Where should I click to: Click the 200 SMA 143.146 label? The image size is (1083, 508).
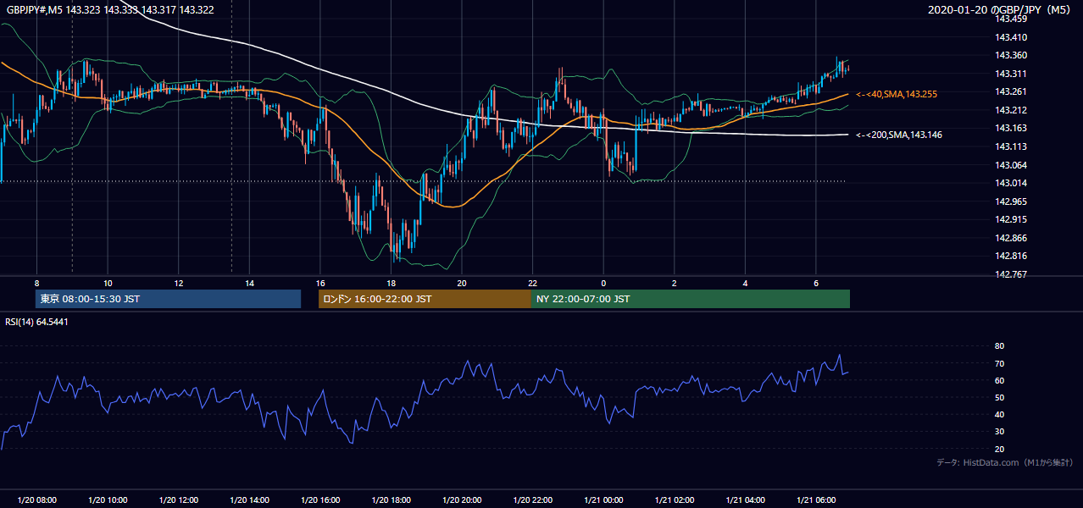click(899, 135)
